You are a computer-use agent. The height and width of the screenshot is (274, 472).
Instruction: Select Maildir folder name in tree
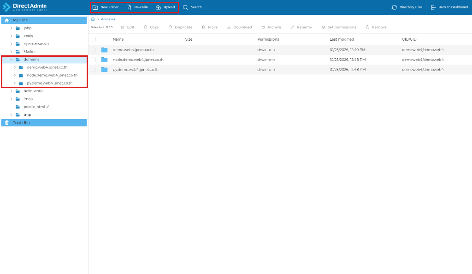click(29, 52)
